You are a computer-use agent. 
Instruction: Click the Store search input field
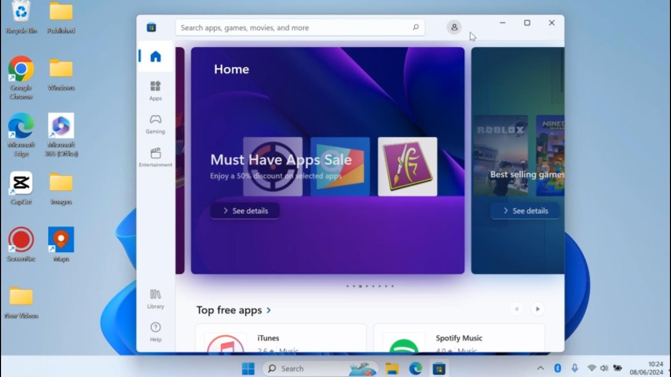(x=300, y=28)
